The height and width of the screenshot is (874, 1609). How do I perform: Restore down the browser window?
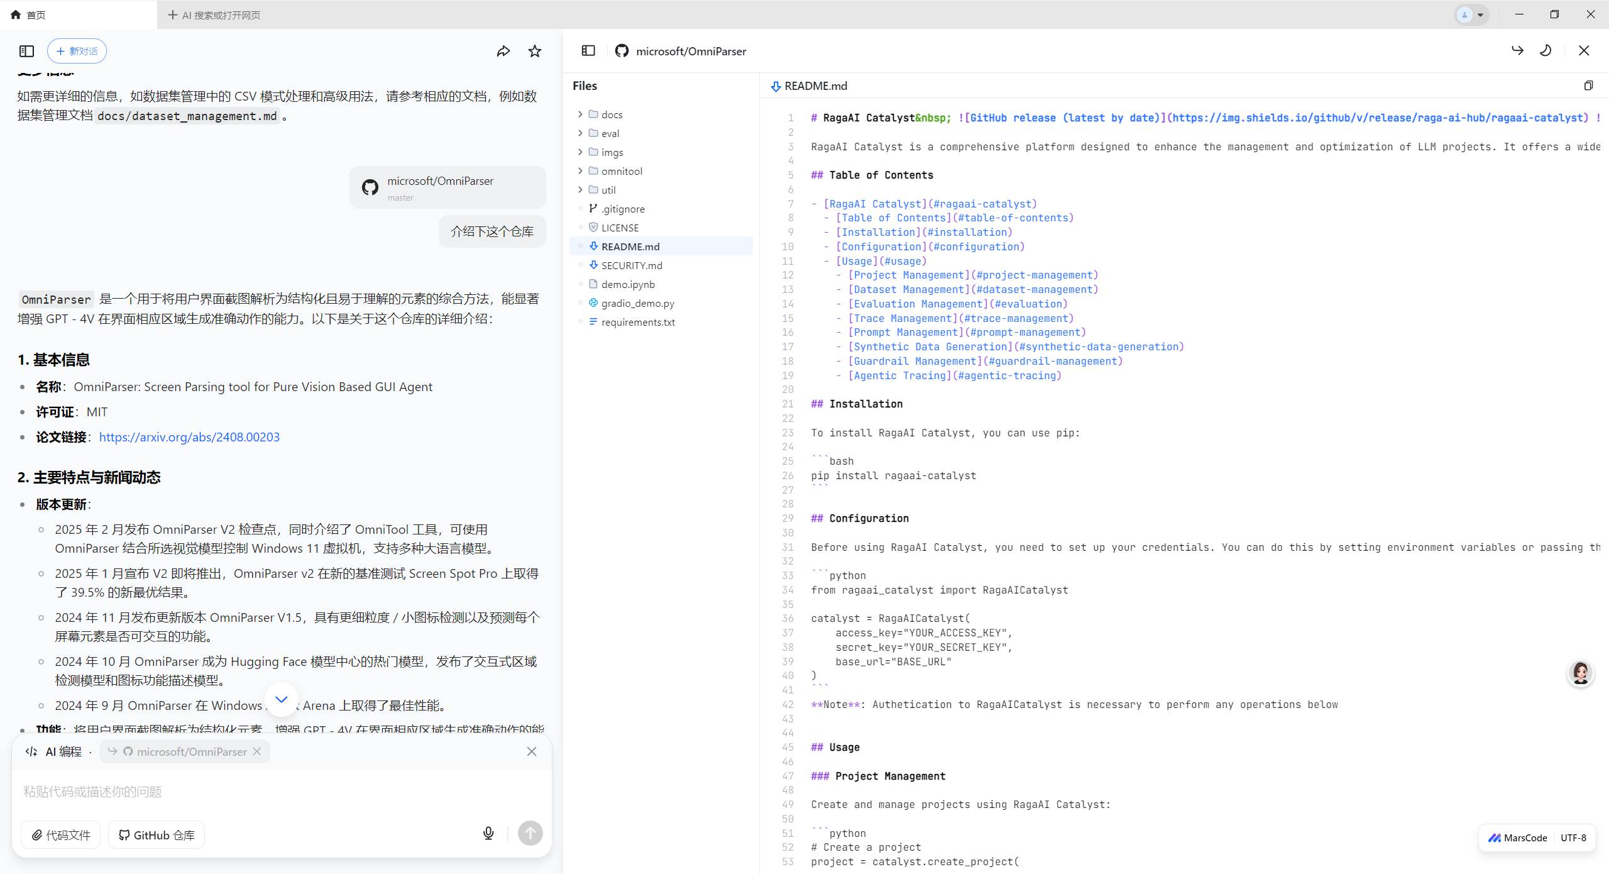click(1554, 14)
